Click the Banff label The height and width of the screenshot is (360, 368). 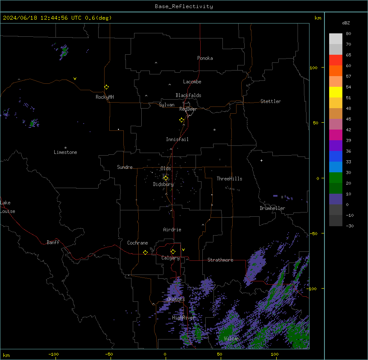coord(53,242)
